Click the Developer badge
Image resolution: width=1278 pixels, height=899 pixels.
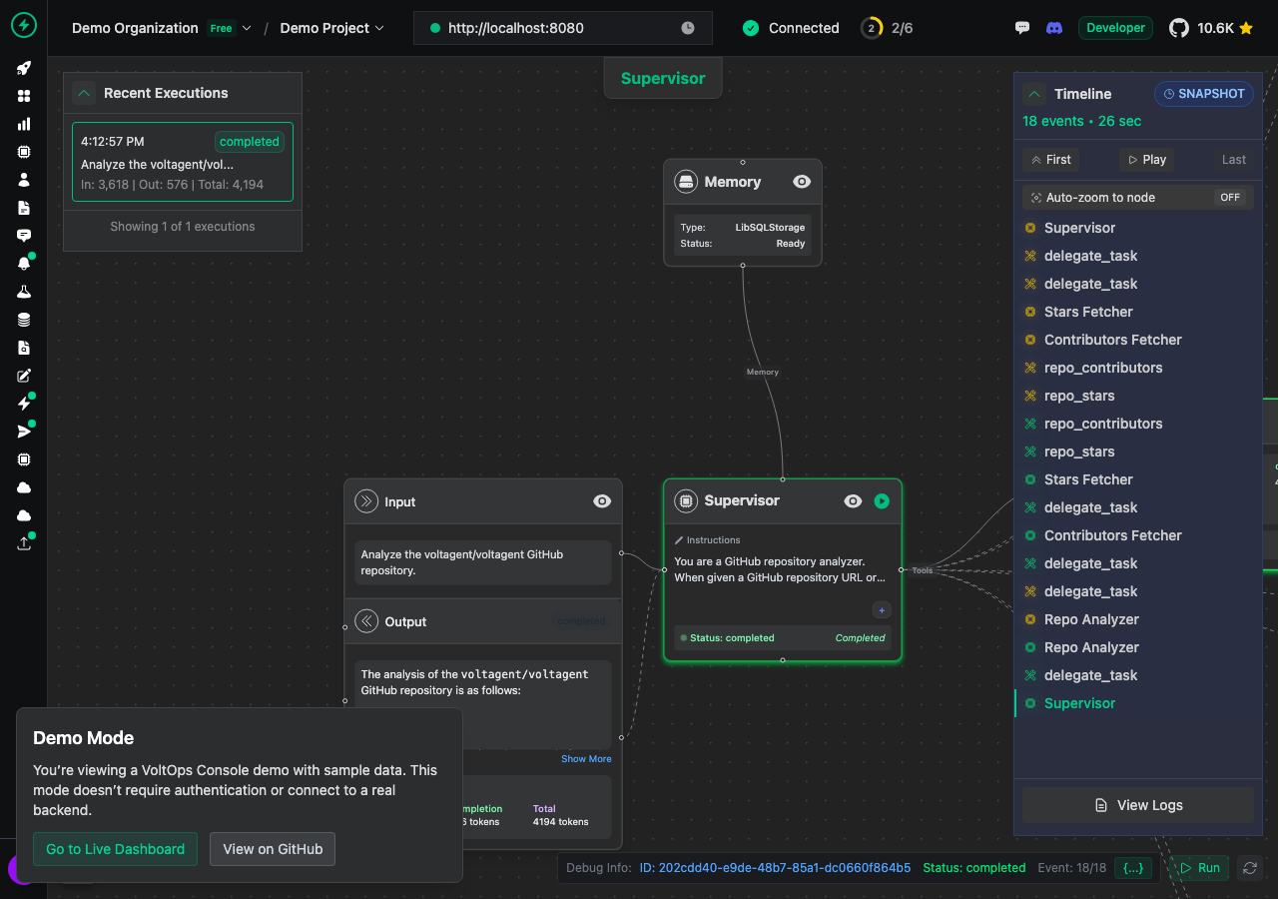pos(1116,28)
